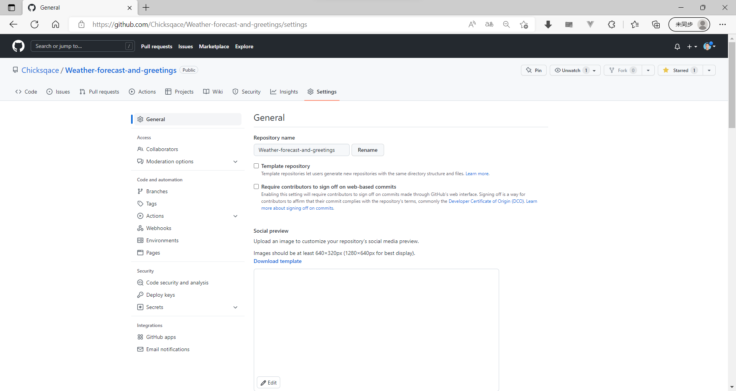
Task: Open browser Downloads icon in toolbar
Action: pos(548,24)
